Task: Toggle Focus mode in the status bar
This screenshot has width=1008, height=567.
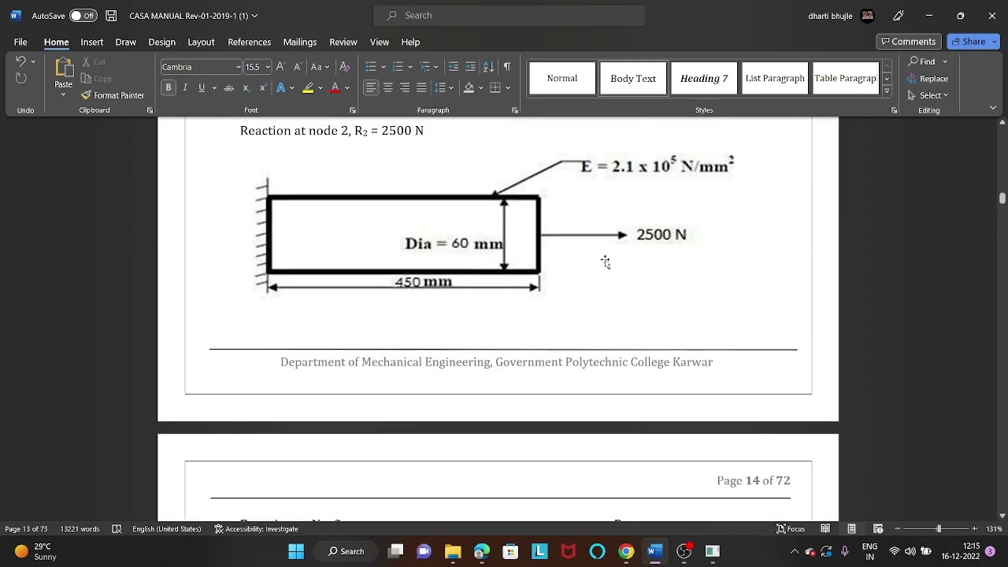Action: point(791,529)
